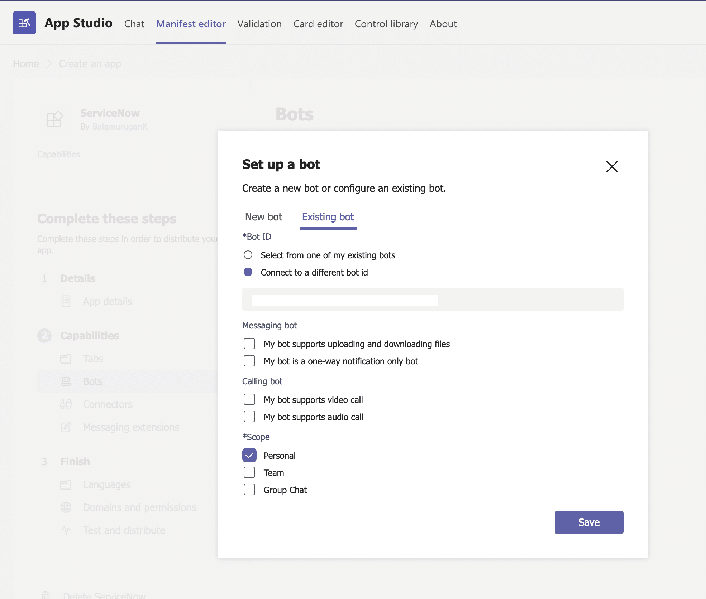Image resolution: width=706 pixels, height=599 pixels.
Task: Enable uploading and downloading files checkbox
Action: click(x=249, y=344)
